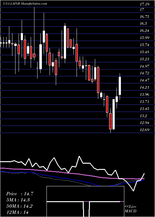
Task: Click the 14.47 price axis label
Action: click(144, 80)
